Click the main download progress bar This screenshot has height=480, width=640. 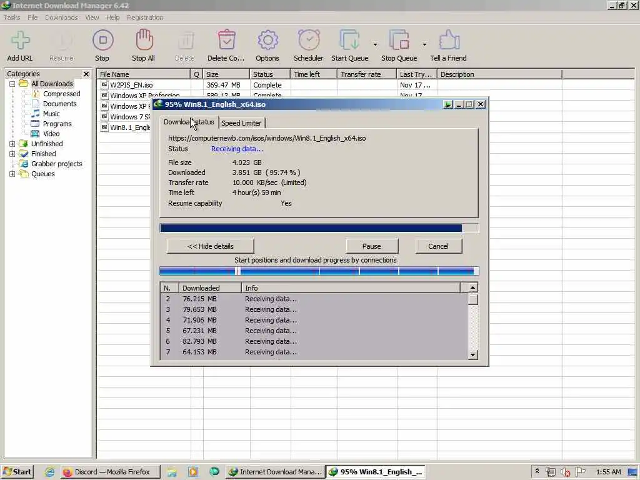(319, 228)
